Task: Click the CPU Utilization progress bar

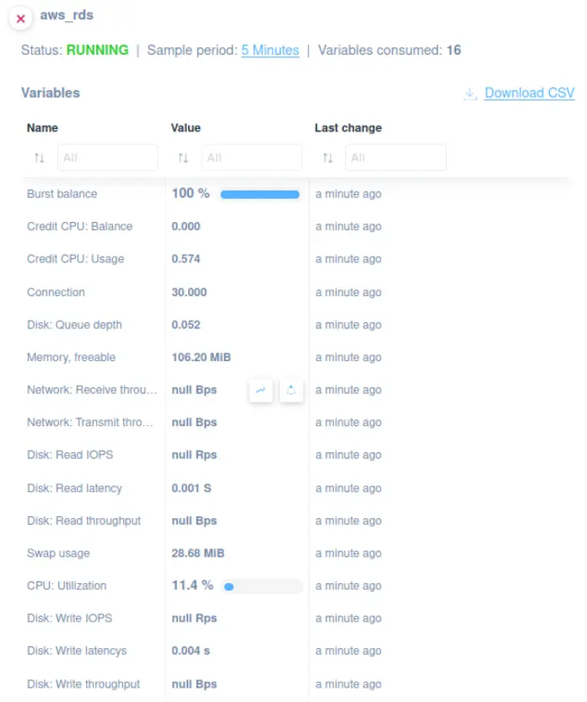Action: coord(262,586)
